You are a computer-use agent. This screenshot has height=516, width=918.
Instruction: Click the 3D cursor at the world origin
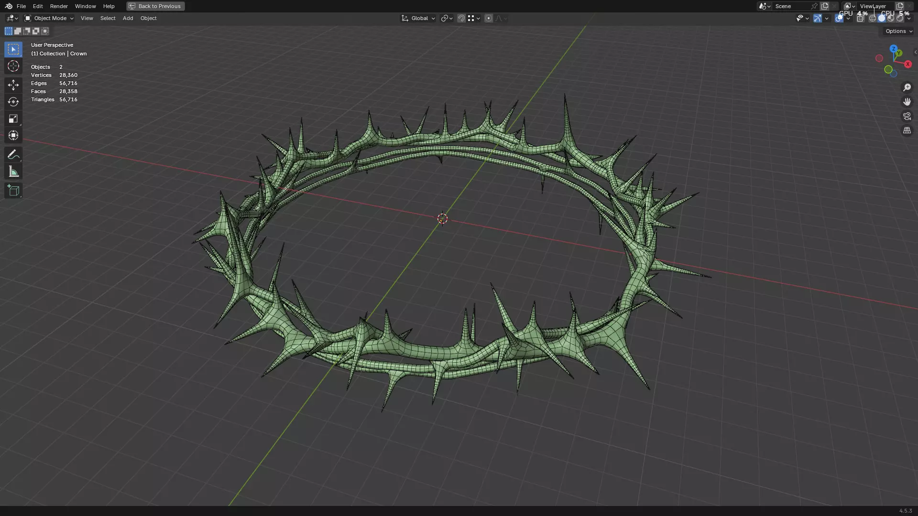point(442,218)
